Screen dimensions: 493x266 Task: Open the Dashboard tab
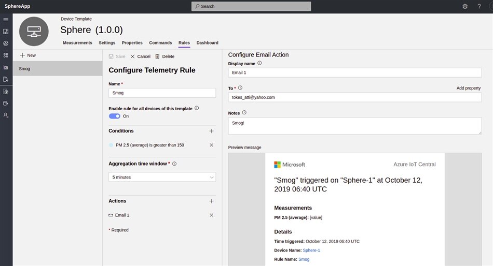(x=207, y=43)
